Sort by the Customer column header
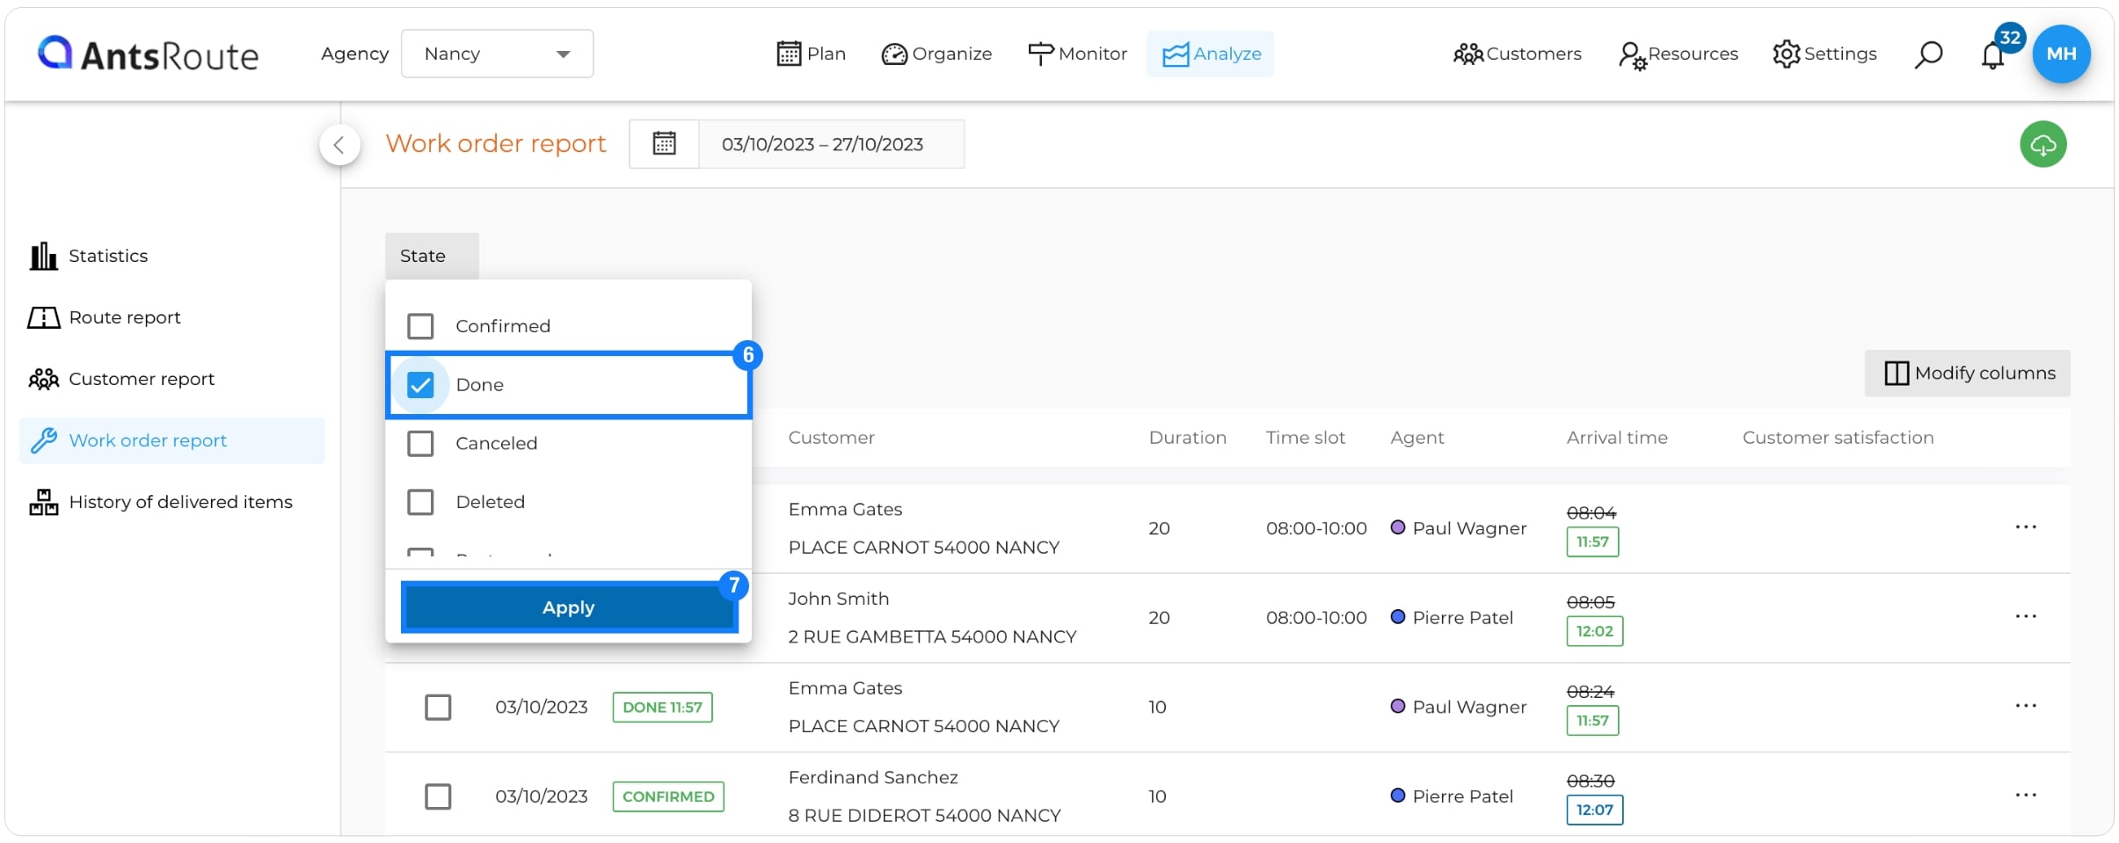The image size is (2119, 843). click(831, 438)
